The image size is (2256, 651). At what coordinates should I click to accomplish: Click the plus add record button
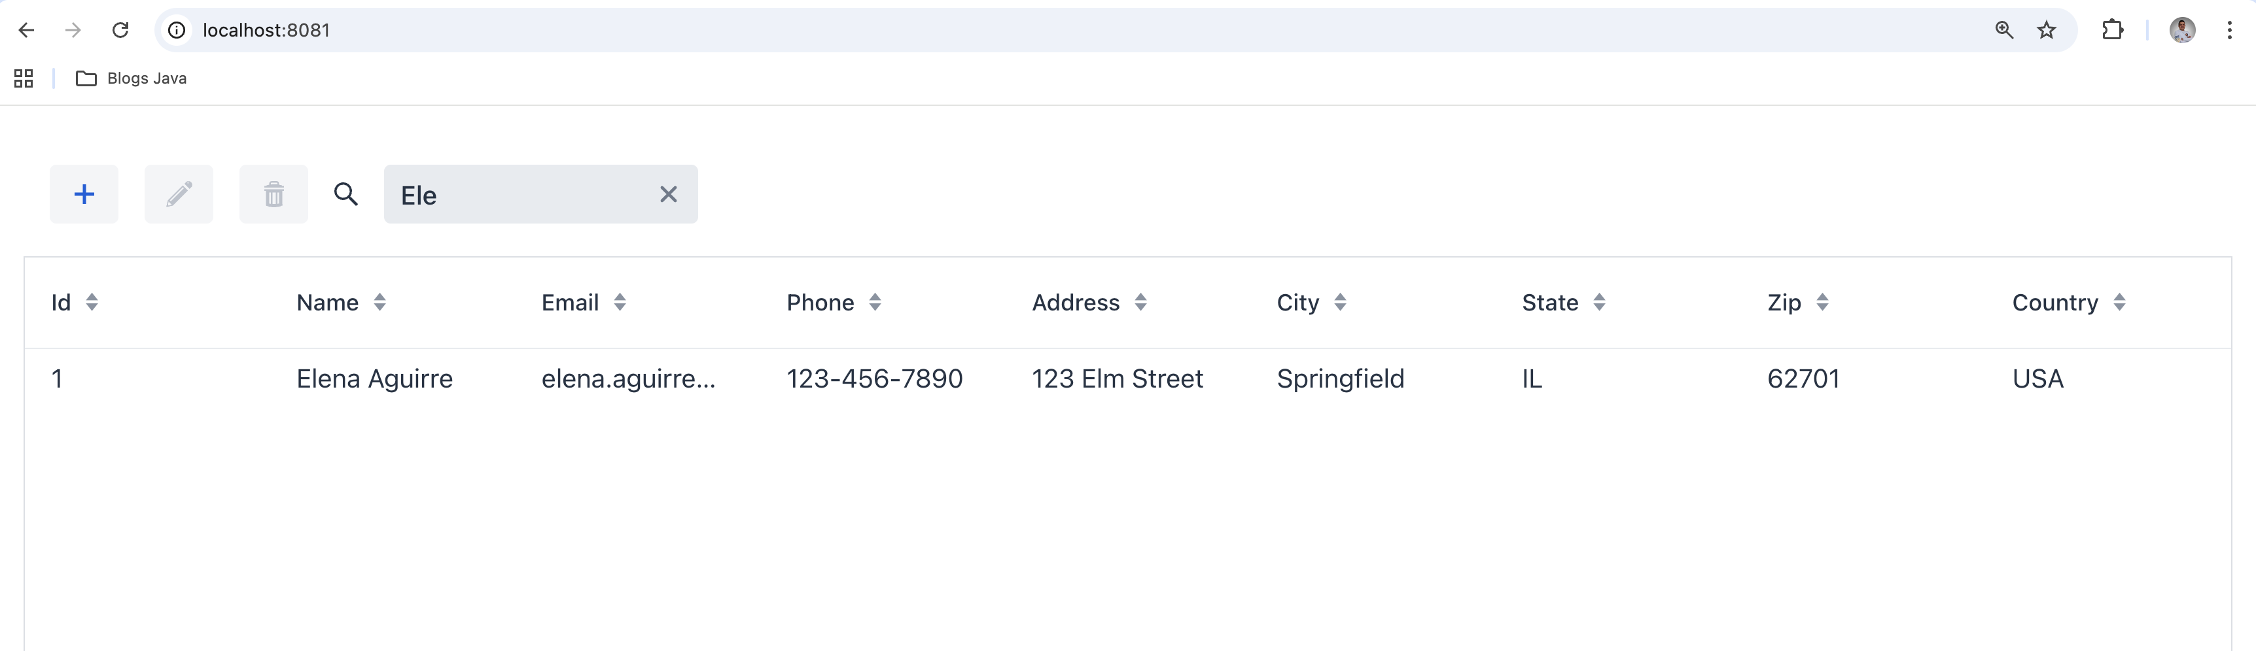(x=84, y=194)
